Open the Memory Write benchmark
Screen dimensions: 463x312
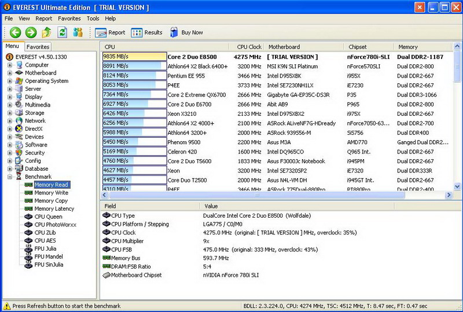(51, 193)
